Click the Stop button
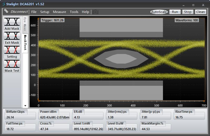 pyautogui.click(x=188, y=12)
